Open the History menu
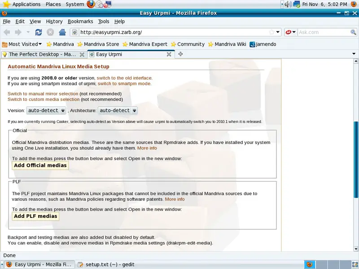This screenshot has width=359, height=269. (54, 22)
